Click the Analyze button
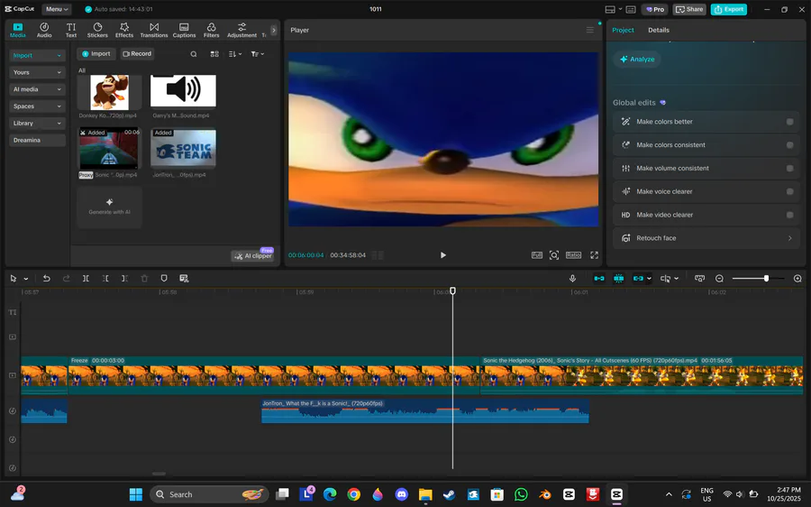 pyautogui.click(x=637, y=59)
